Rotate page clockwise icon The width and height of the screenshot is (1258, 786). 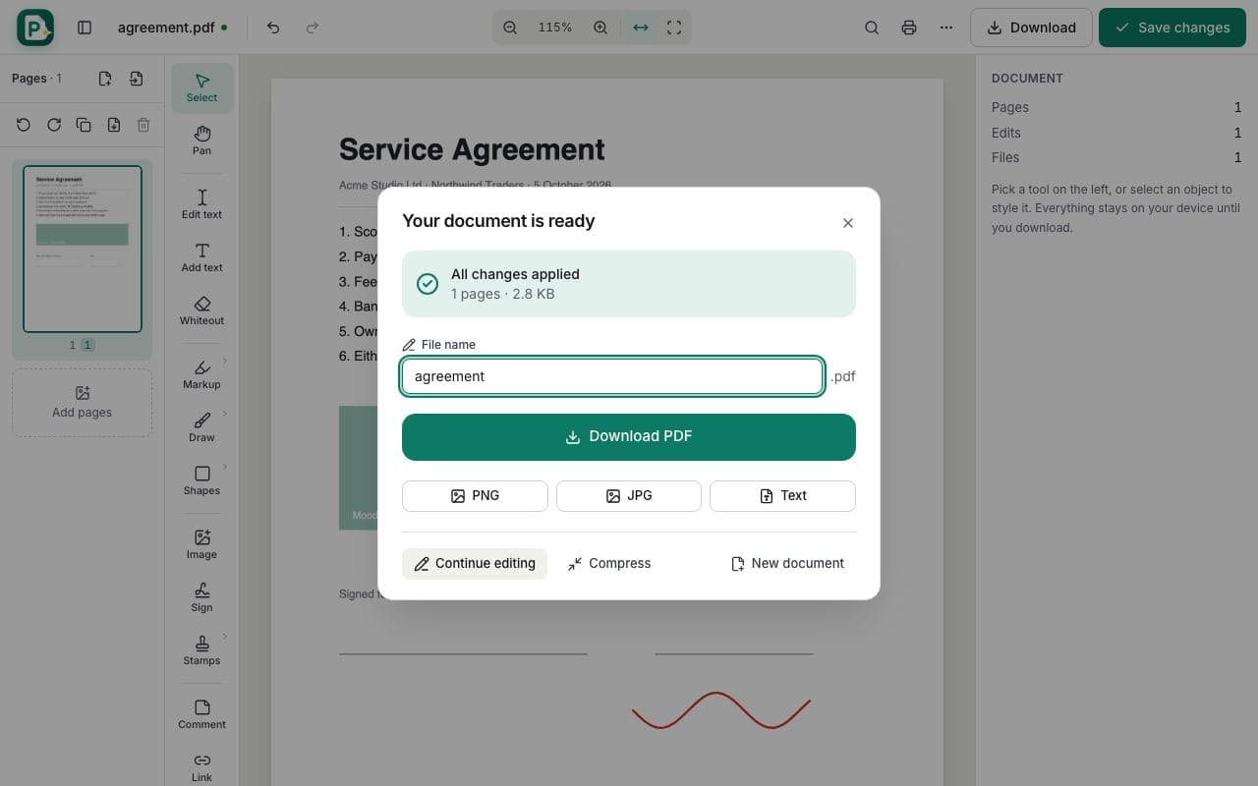pos(54,125)
